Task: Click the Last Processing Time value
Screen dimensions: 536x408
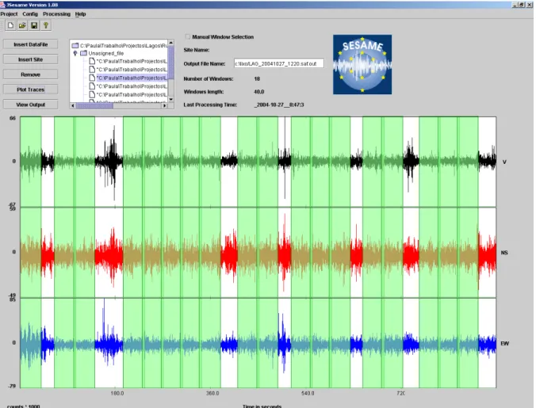Action: click(x=279, y=105)
